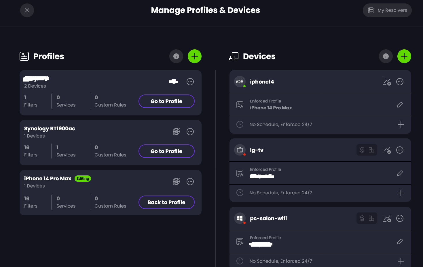View analytics icon for pc-salon-wifi device
423x267 pixels.
coord(386,218)
